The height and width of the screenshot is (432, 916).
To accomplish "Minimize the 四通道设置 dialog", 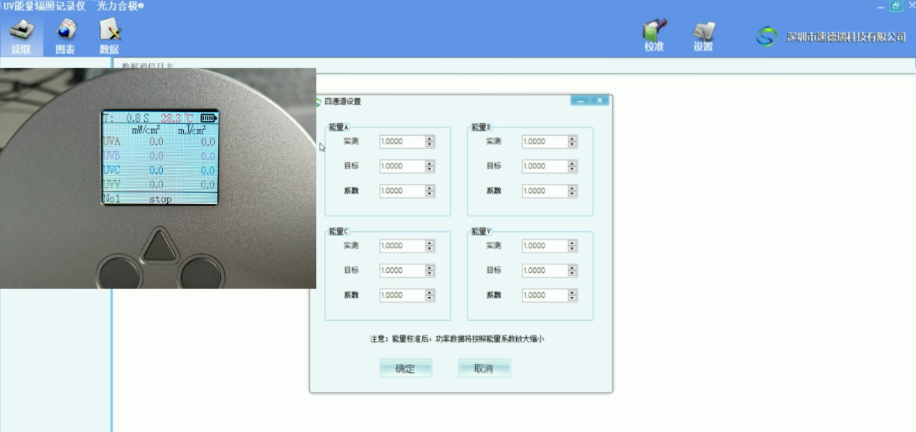I will click(580, 101).
